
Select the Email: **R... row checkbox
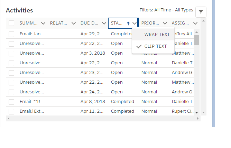pos(11,102)
